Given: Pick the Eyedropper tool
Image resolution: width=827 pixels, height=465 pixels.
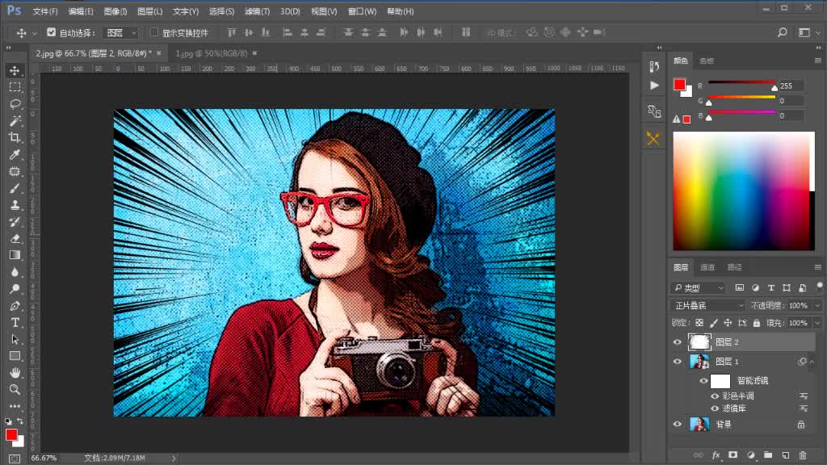Looking at the screenshot, I should tap(15, 155).
